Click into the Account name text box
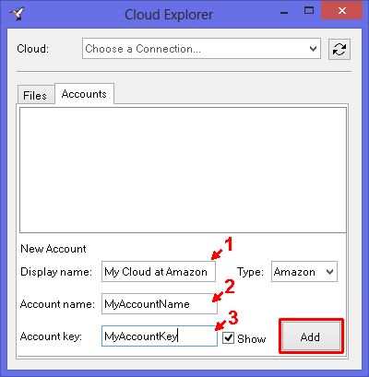Screen dimensions: 369x377 (x=160, y=304)
